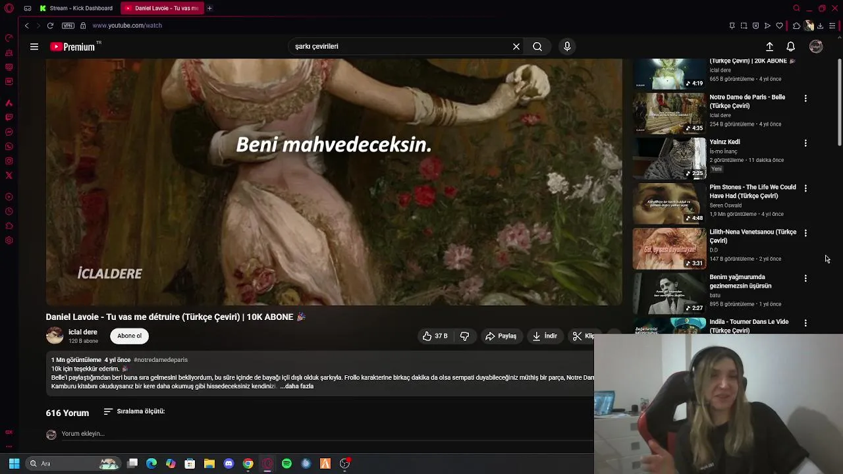Open the #notredamedeparis hashtag link
843x474 pixels.
click(x=161, y=360)
